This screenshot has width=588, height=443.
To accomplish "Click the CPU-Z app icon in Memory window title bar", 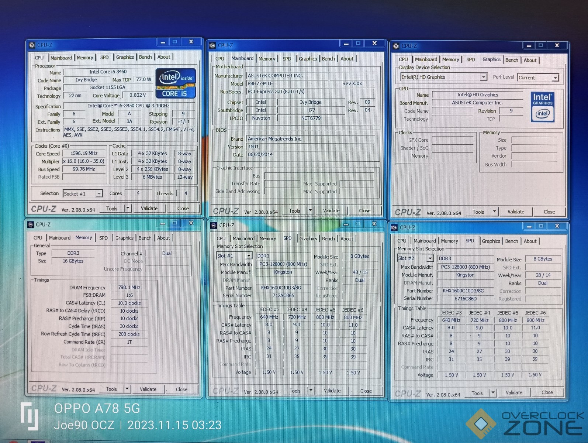I will (x=31, y=224).
